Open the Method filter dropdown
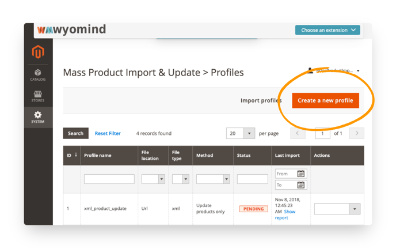396x248 pixels. click(x=213, y=179)
